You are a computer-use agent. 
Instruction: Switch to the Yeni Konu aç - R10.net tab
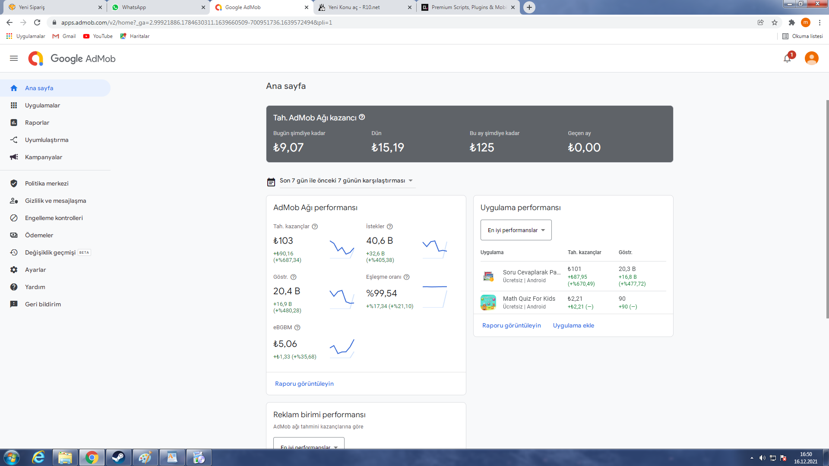365,7
